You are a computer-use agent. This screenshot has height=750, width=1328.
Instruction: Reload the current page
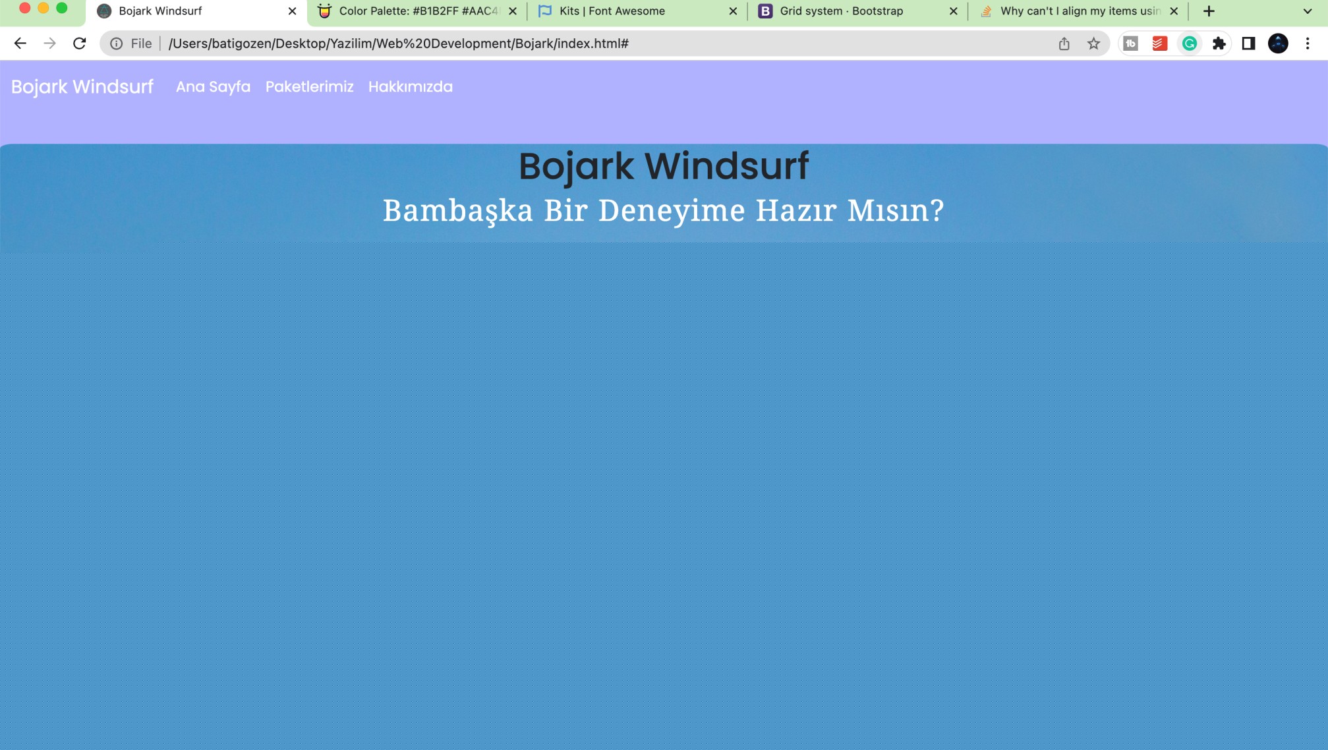click(x=79, y=43)
